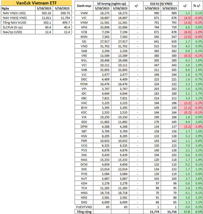203x214 pixels.
Task: Click the SSI ticker cell
Action: tap(84, 41)
